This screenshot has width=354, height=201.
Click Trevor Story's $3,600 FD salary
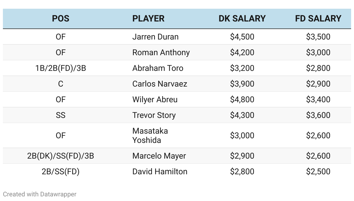(x=318, y=115)
